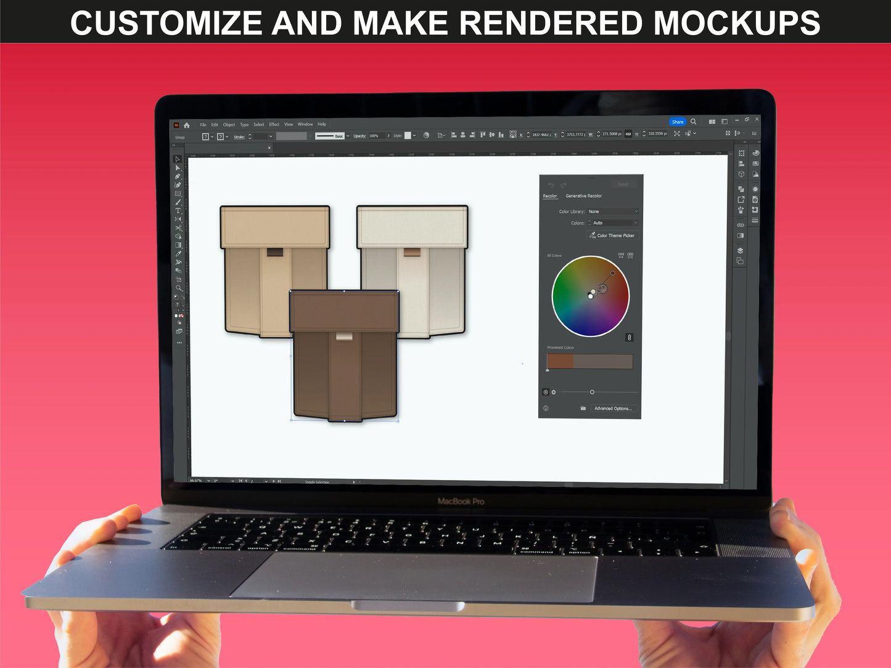Click the Advanced Options button
Image resolution: width=891 pixels, height=668 pixels.
[612, 409]
